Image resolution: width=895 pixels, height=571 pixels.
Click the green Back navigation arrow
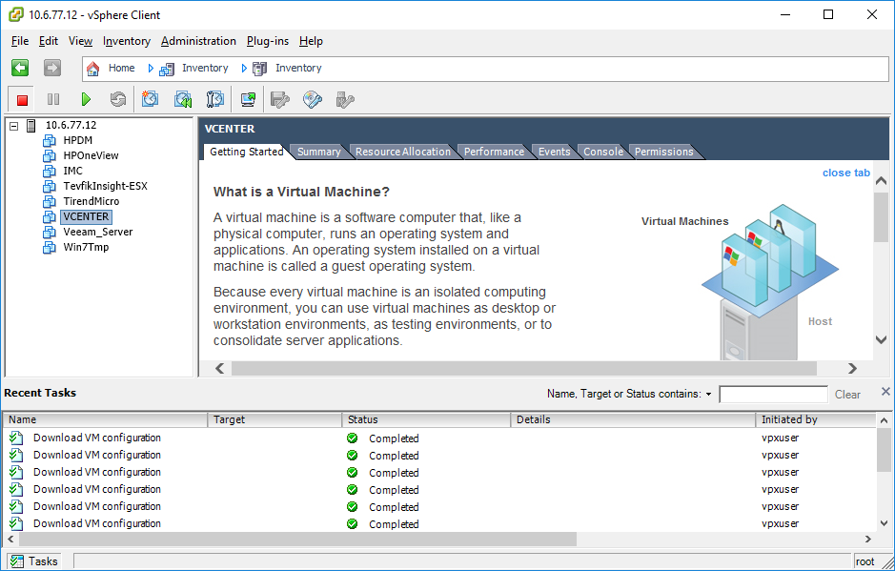tap(20, 68)
